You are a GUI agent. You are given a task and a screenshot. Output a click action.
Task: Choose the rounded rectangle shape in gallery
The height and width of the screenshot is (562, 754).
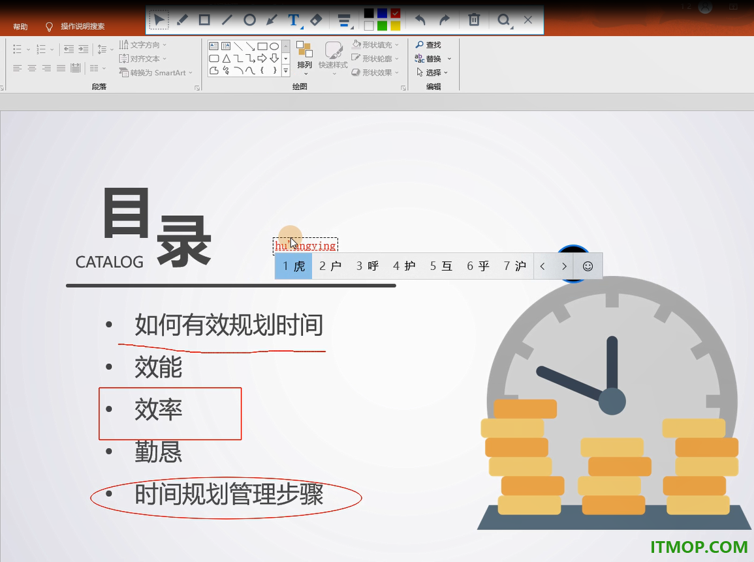coord(214,59)
